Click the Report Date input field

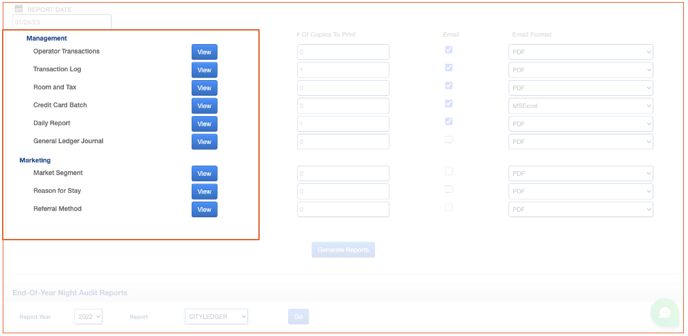[61, 22]
